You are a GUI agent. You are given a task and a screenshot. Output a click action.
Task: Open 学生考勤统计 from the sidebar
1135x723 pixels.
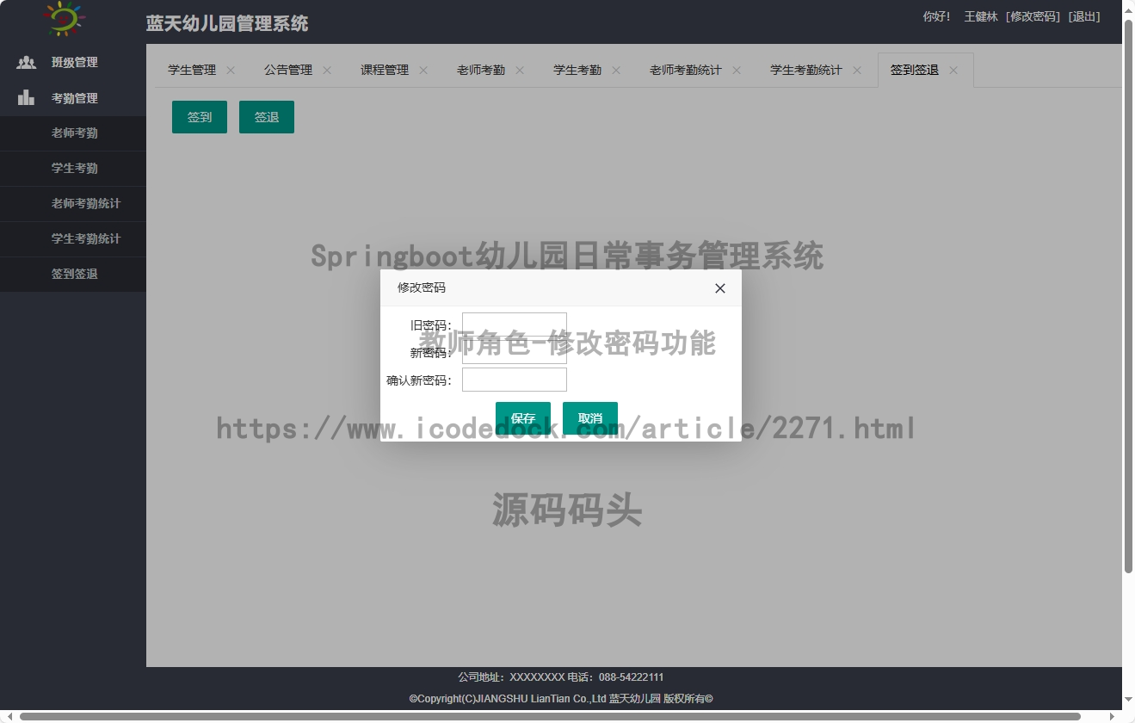point(73,239)
